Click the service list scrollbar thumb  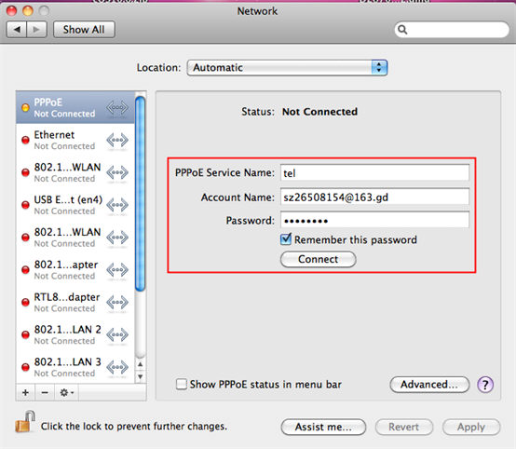tap(141, 194)
